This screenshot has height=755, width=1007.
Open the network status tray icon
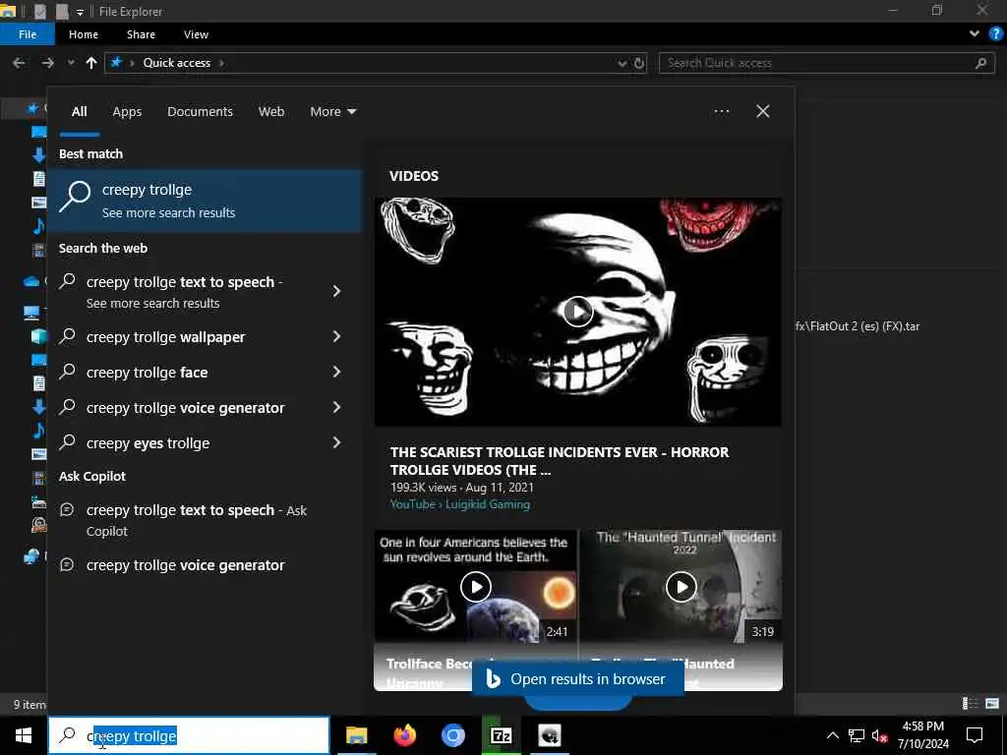(x=857, y=735)
